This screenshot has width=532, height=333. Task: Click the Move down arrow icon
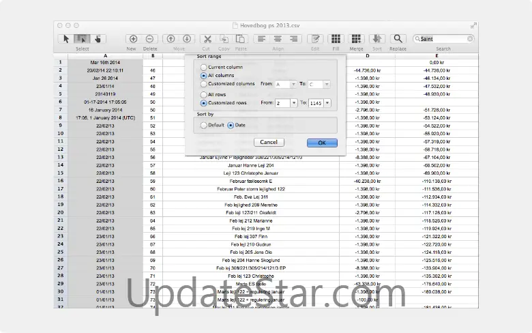point(187,39)
